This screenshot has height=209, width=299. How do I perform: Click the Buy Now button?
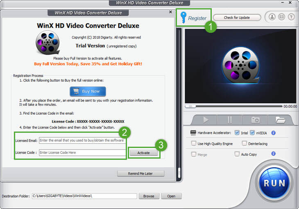[88, 91]
